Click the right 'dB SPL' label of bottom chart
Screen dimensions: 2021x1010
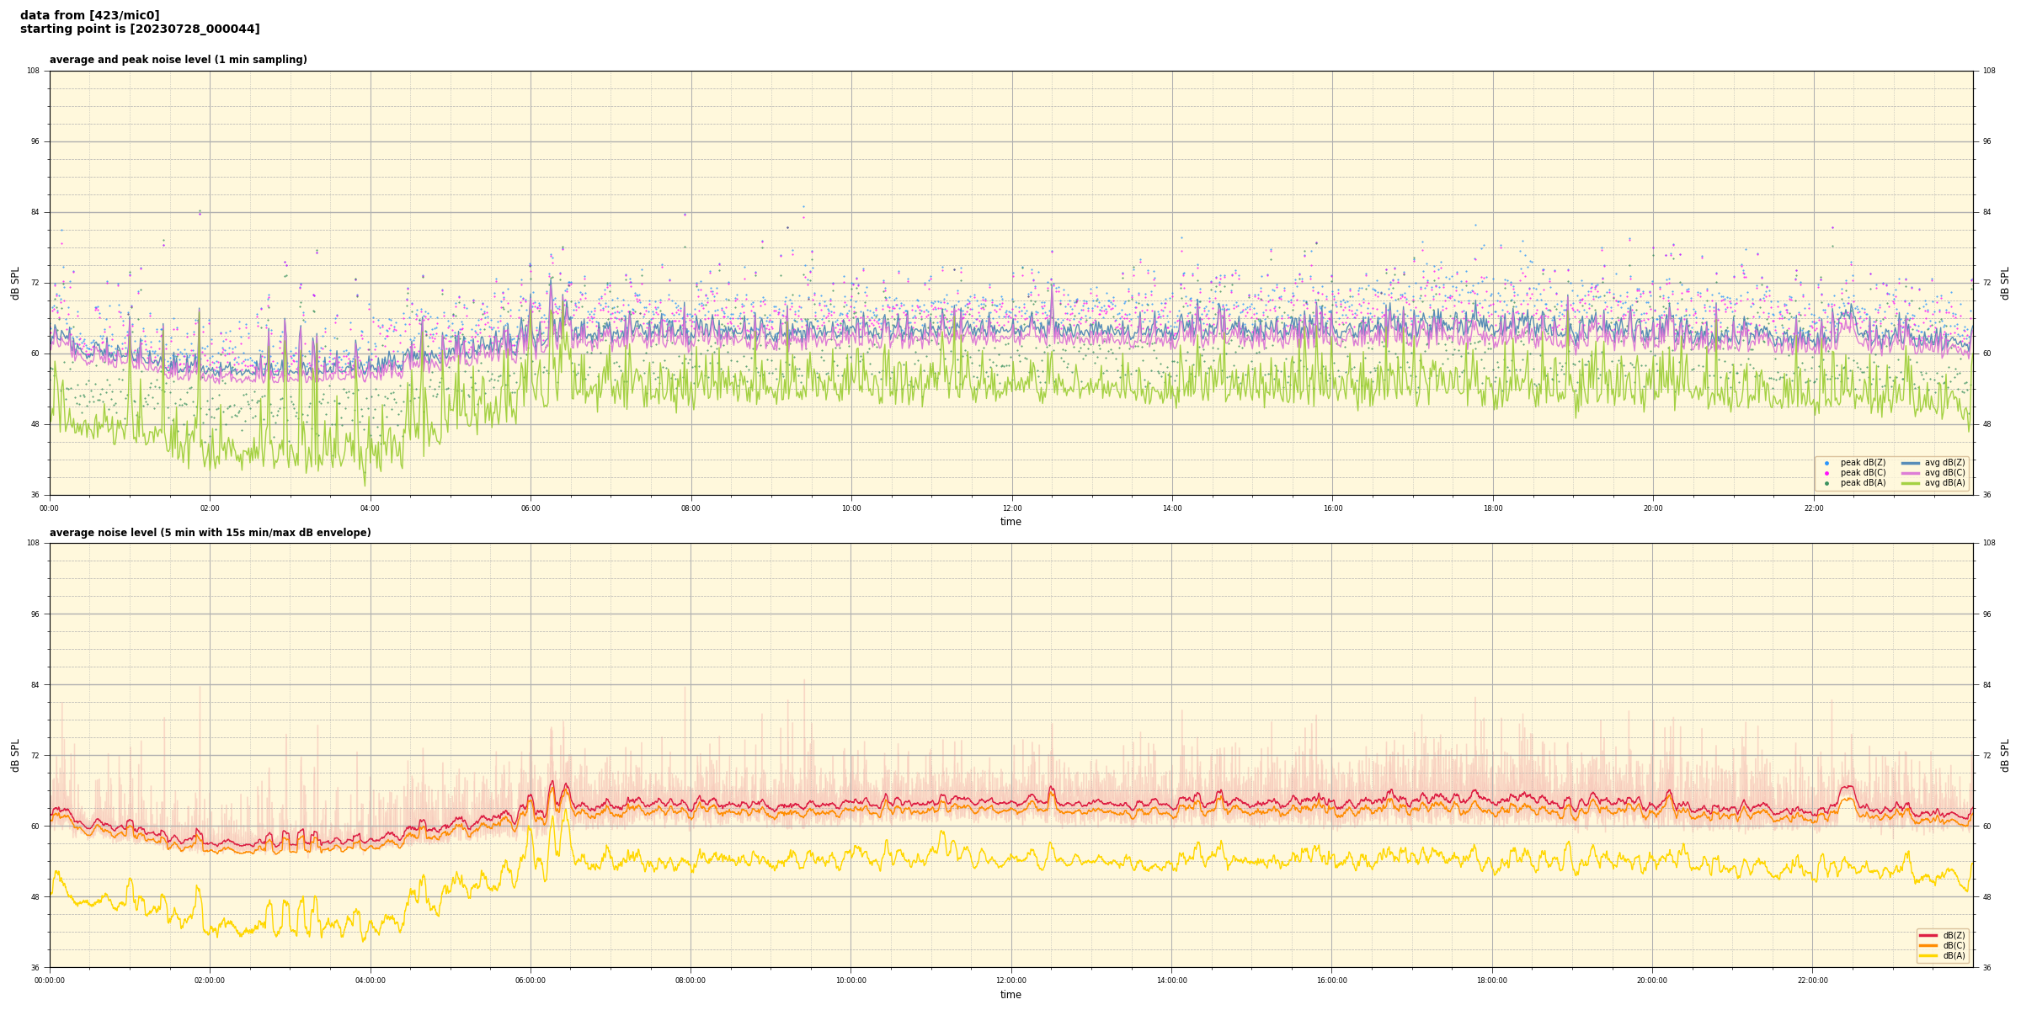tap(2005, 755)
